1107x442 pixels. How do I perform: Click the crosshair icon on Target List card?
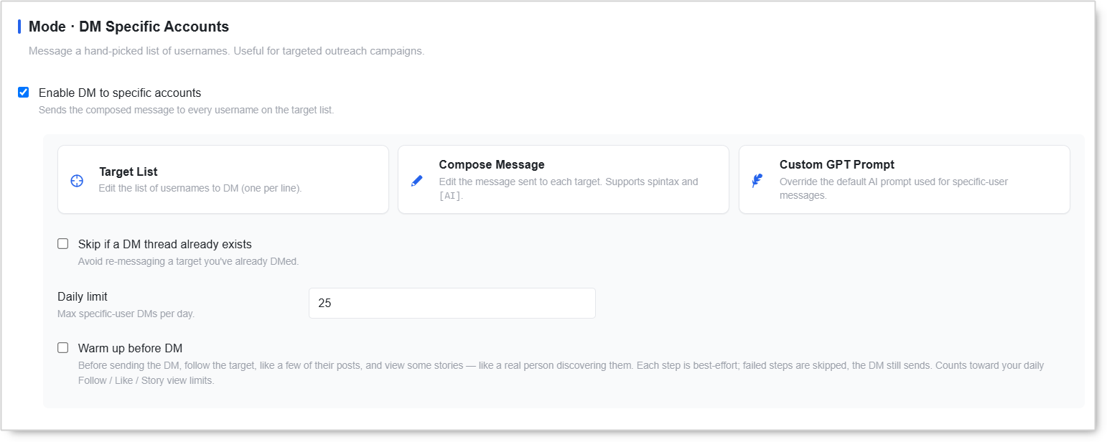coord(77,181)
